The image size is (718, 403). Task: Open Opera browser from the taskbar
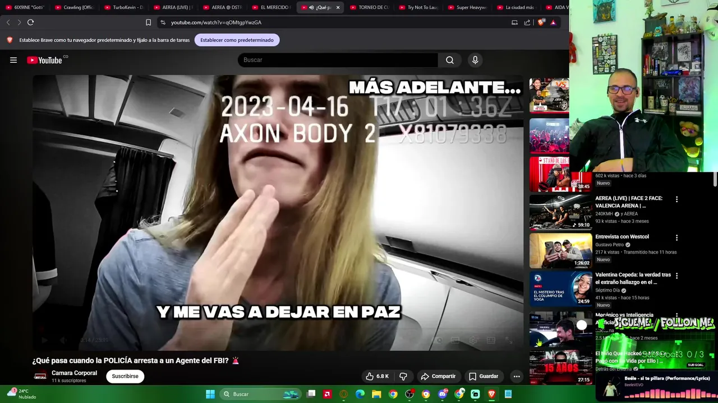point(344,394)
